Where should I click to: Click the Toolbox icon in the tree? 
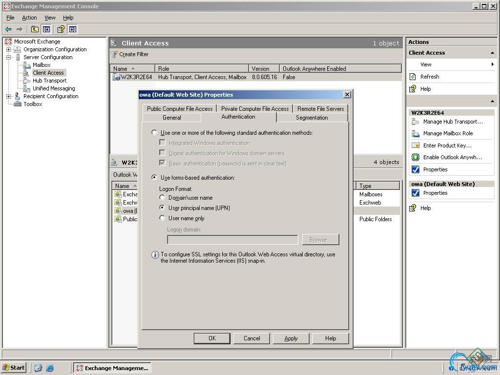tap(17, 104)
